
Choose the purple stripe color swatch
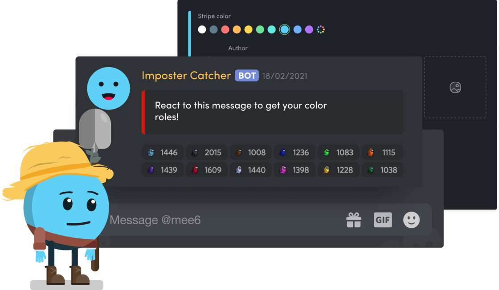[x=309, y=29]
